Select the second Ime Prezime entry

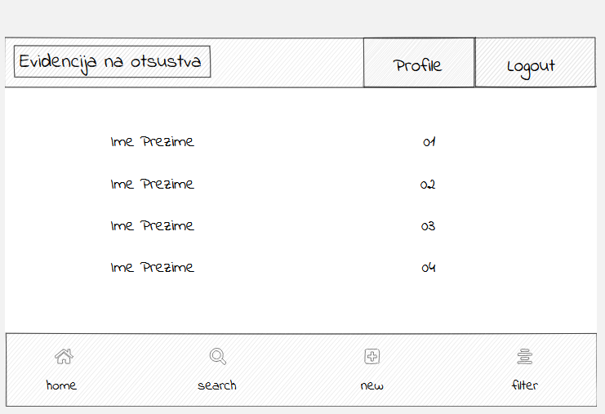(153, 185)
